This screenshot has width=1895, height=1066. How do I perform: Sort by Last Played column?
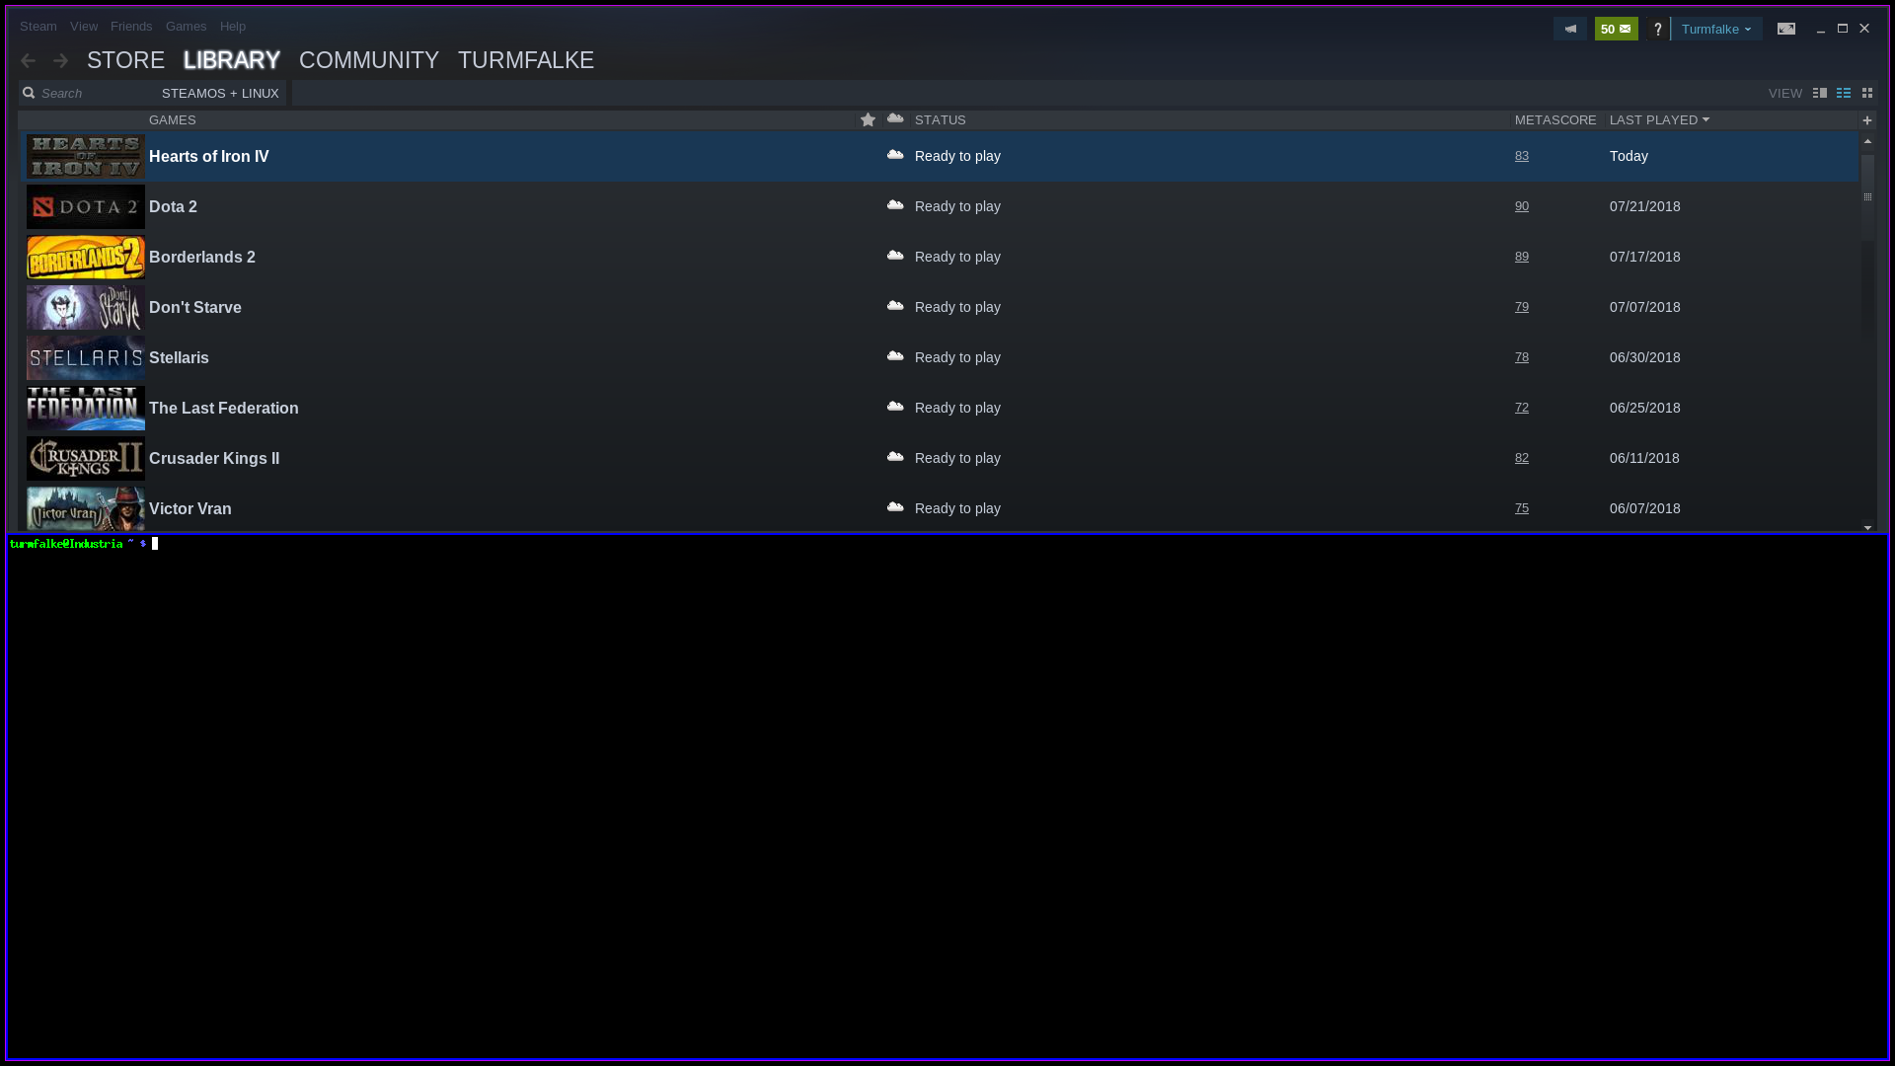click(x=1659, y=119)
